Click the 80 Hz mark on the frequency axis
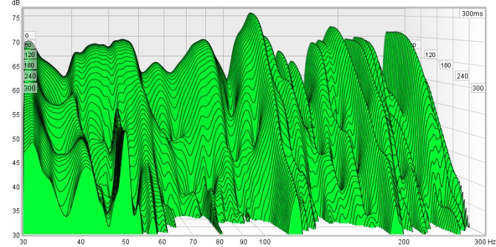The width and height of the screenshot is (496, 247). (x=220, y=242)
